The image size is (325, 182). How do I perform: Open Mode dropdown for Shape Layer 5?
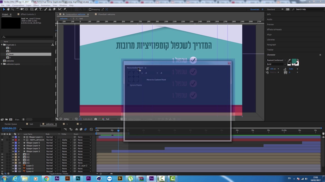point(51,143)
